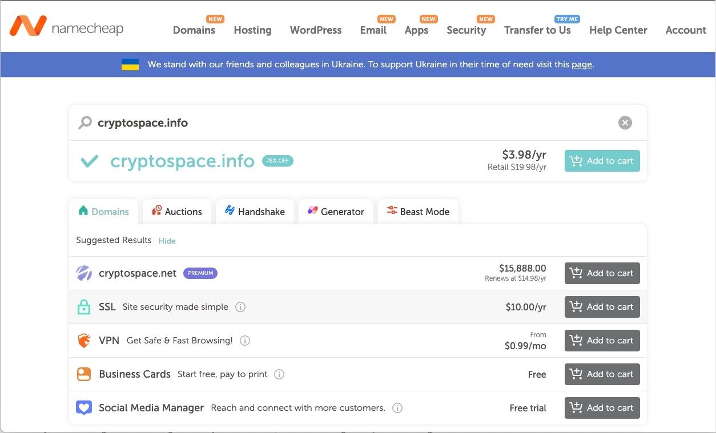This screenshot has height=433, width=716.
Task: Click the PREMIUM badge on cryptospace.net
Action: (200, 273)
